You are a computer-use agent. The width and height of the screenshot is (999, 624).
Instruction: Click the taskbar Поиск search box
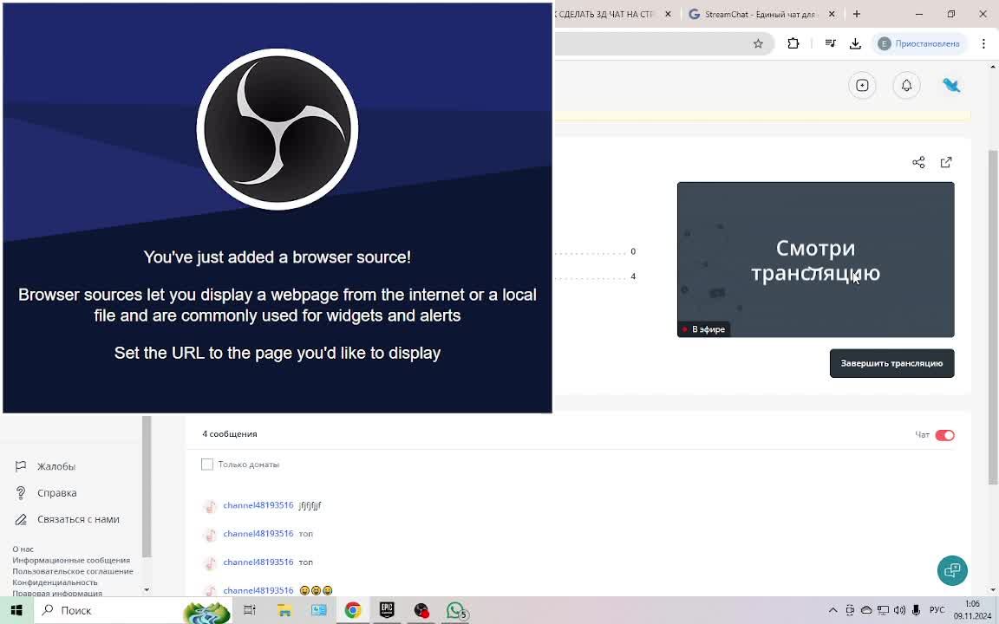pos(133,611)
